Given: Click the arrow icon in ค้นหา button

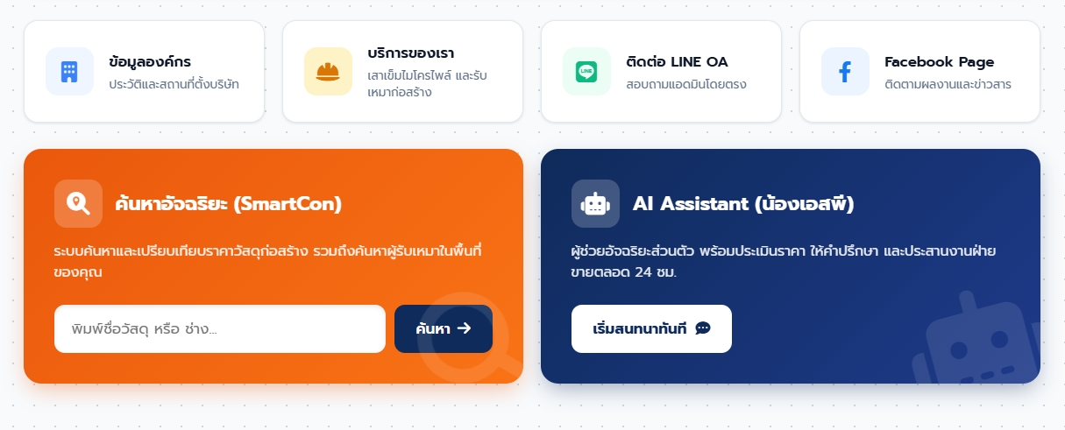Looking at the screenshot, I should pyautogui.click(x=465, y=328).
